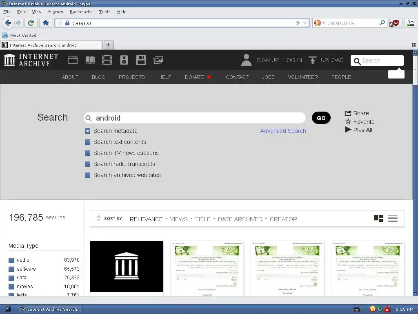Screen dimensions: 418x314
Task: Sort results by DATE ARCHIVED
Action: [x=240, y=219]
